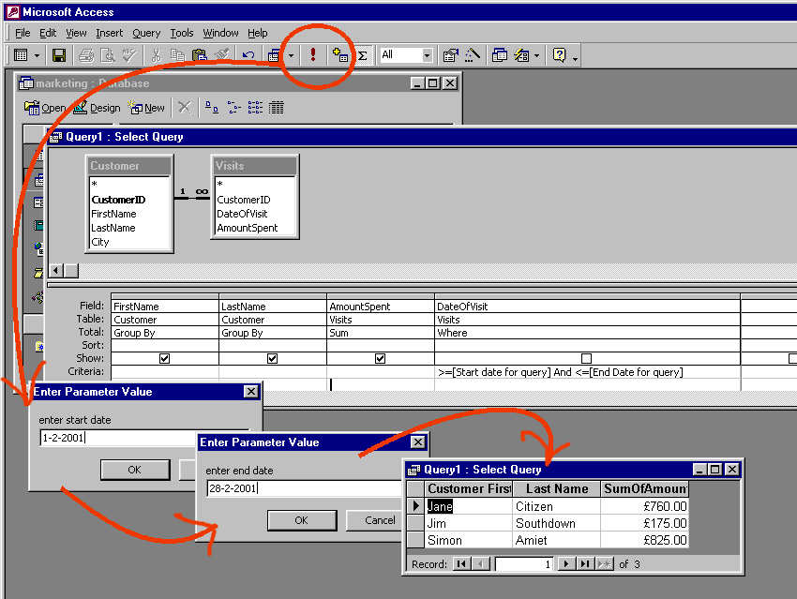Expand the toolbar options arrow after help
The height and width of the screenshot is (599, 797).
pyautogui.click(x=576, y=58)
